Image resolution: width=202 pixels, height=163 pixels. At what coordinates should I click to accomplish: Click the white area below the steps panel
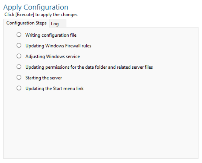pos(101,161)
